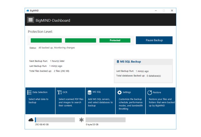The image size is (201, 137).
Task: Click the database icon beside MS SQL Backup
Action: 118,62
